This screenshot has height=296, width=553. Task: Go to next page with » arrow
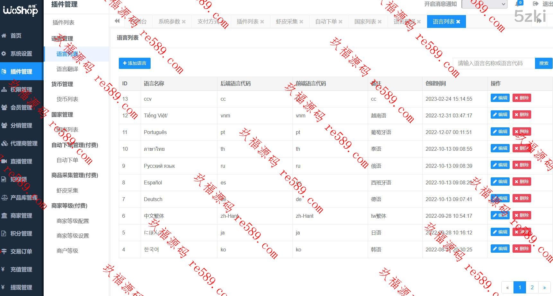[x=544, y=287]
